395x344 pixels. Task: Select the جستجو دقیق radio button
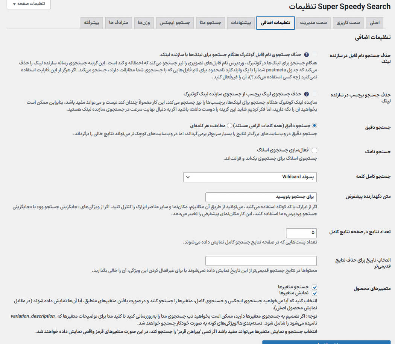[x=314, y=126]
